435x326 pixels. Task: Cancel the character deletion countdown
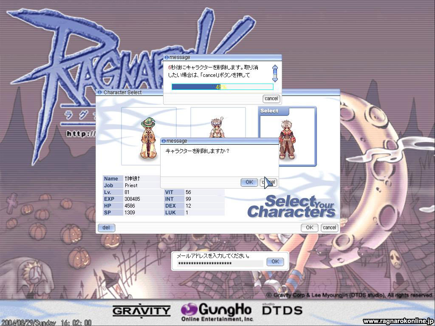pyautogui.click(x=271, y=98)
